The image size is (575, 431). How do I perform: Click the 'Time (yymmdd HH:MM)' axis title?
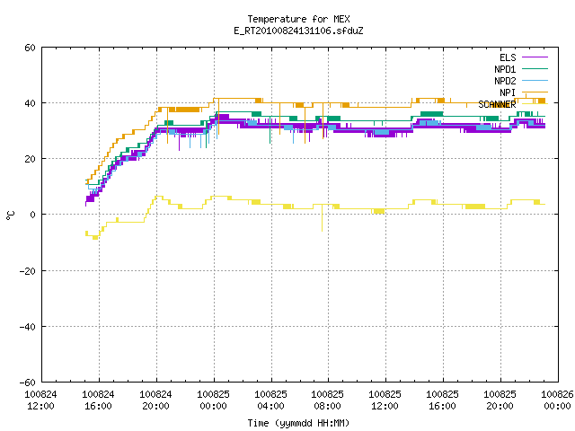[298, 423]
